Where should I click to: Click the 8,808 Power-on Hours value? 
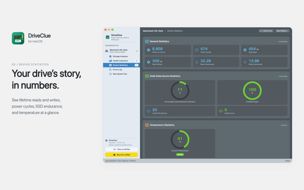(157, 49)
